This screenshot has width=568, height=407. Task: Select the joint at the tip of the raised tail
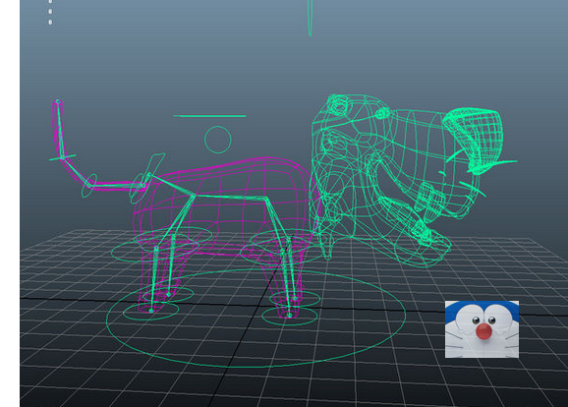pyautogui.click(x=57, y=101)
